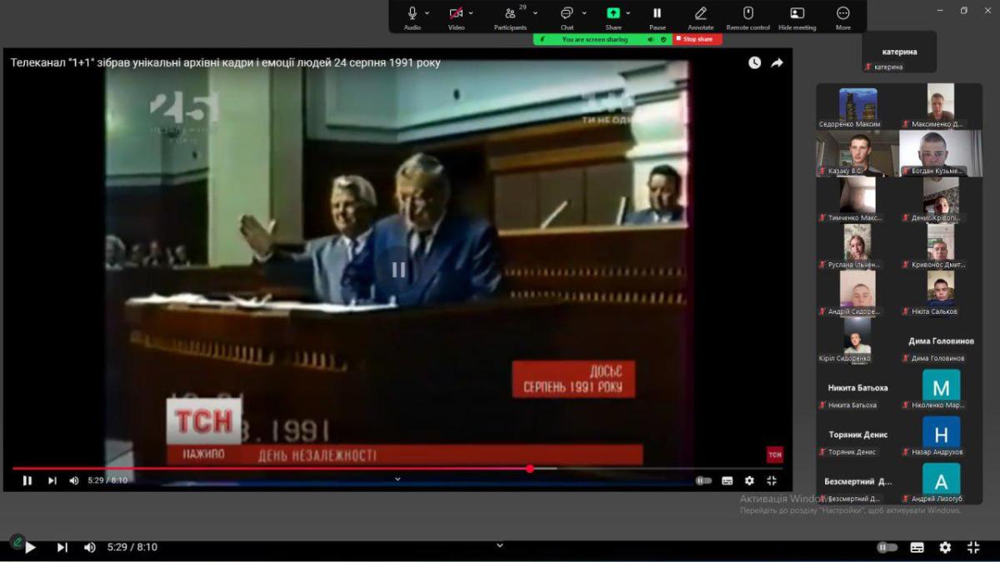This screenshot has width=1000, height=562.
Task: Open Annotate tools in Zoom toolbar
Action: [700, 14]
